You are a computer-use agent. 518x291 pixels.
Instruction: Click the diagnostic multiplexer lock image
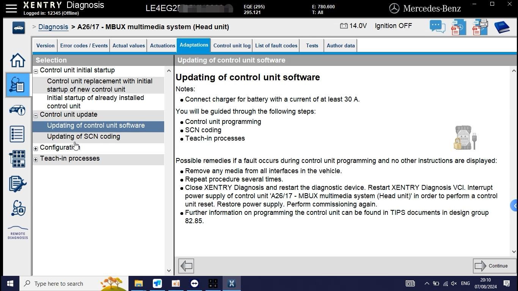465,138
